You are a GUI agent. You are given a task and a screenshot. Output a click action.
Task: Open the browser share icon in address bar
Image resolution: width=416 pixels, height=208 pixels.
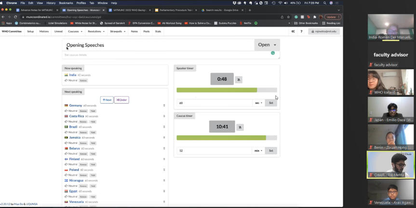[x=282, y=17]
